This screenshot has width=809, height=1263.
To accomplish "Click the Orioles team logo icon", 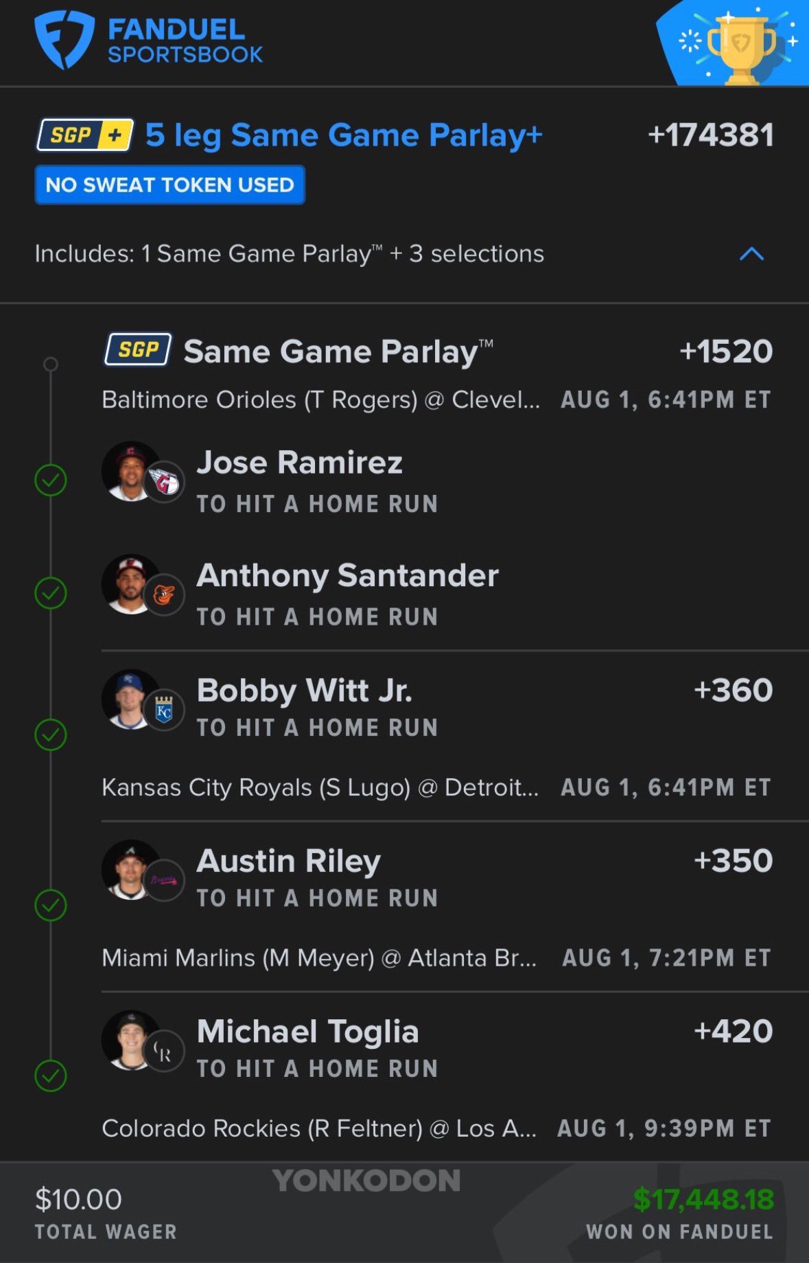I will click(x=165, y=594).
